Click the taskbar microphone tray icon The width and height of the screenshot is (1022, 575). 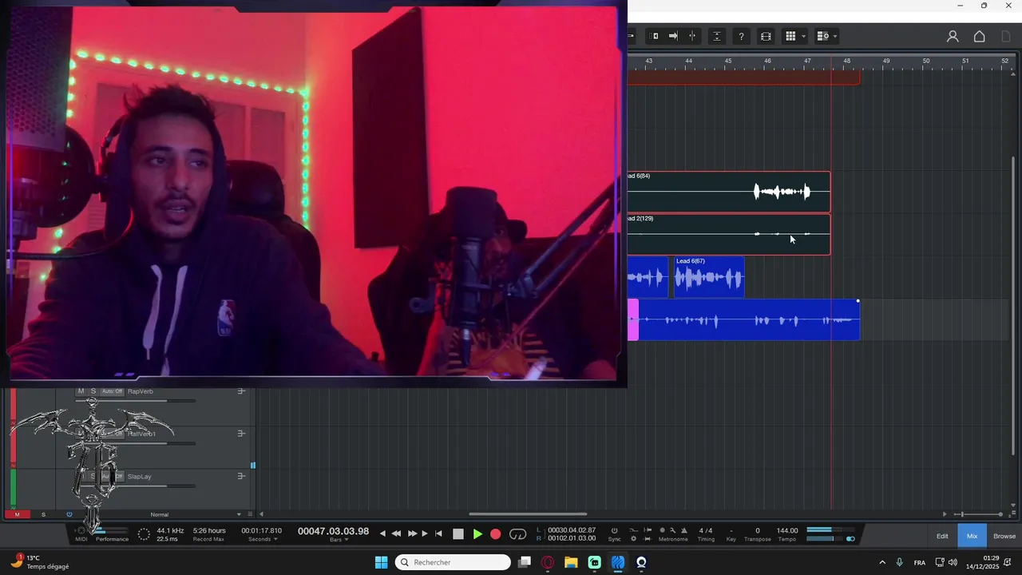tap(900, 562)
